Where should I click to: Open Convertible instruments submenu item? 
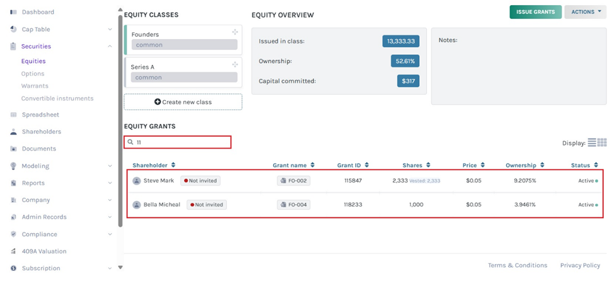point(57,98)
